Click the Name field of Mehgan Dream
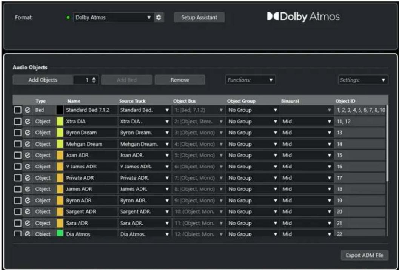 (91, 144)
